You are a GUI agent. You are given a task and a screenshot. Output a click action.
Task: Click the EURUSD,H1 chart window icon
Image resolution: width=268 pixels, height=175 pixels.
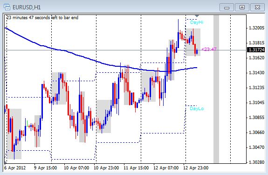click(7, 7)
